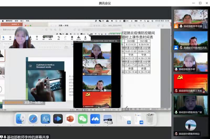Click the timetable cell 8:15-9:35
Screen dimensions: 210x139
tap(131, 45)
